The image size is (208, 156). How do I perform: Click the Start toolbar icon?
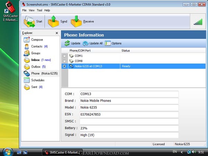tap(29, 21)
